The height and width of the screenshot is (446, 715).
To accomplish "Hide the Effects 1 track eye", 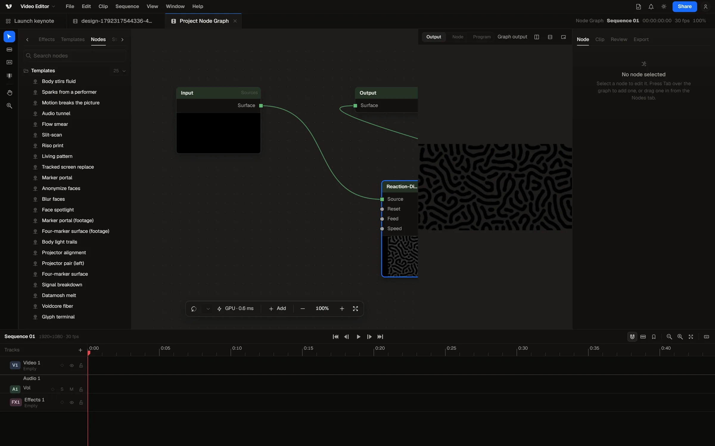I will 71,403.
